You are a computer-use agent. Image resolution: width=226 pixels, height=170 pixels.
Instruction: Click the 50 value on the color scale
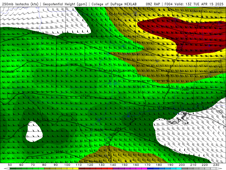(x=10, y=165)
